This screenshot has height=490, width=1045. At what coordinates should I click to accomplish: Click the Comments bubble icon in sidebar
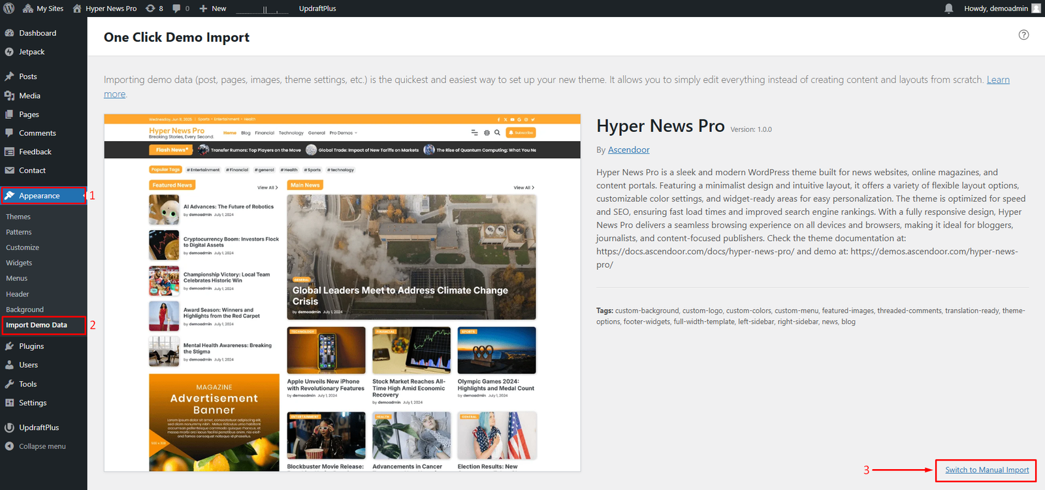(x=9, y=133)
